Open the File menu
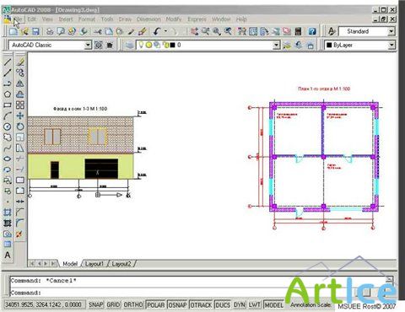The image size is (405, 312). 18,19
